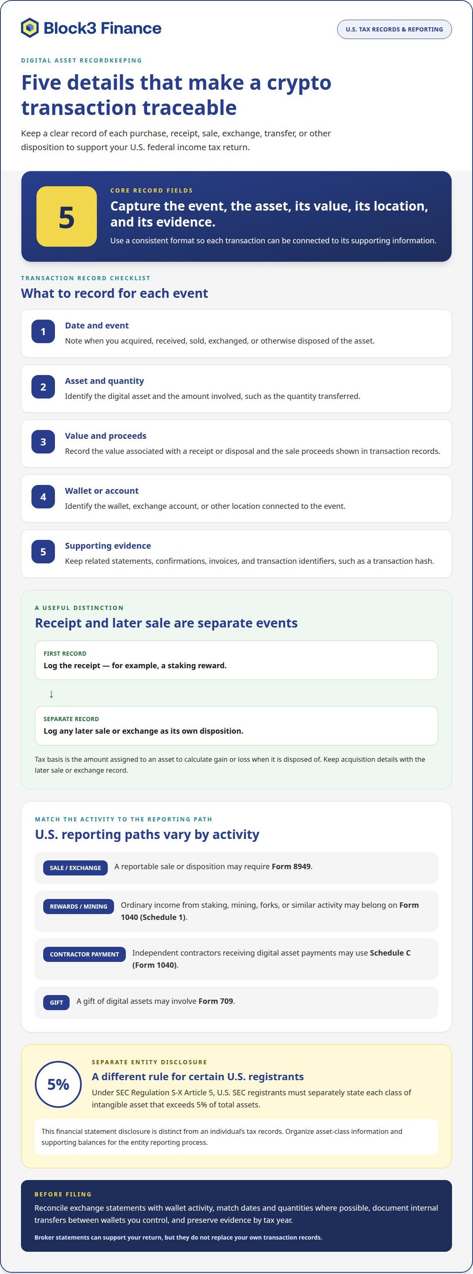
Task: Click the main headline 'Five details that make a crypto transaction traceable'
Action: [176, 95]
